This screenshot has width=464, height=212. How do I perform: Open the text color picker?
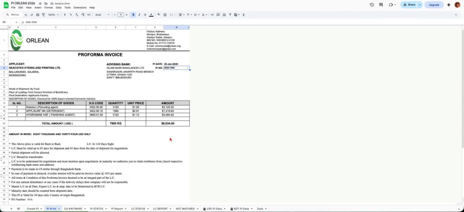point(151,15)
